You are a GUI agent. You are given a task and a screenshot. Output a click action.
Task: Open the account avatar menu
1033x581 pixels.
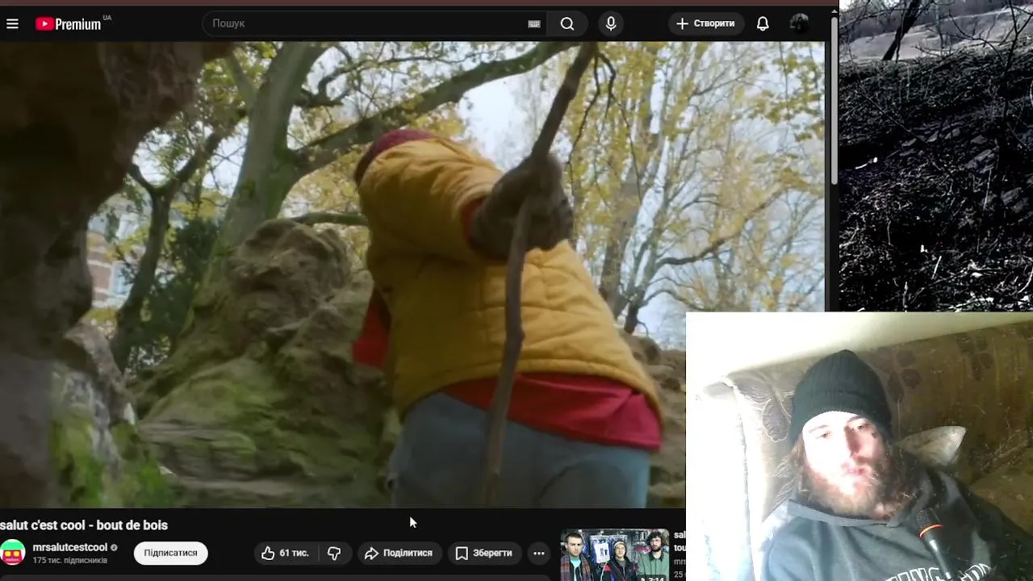799,23
